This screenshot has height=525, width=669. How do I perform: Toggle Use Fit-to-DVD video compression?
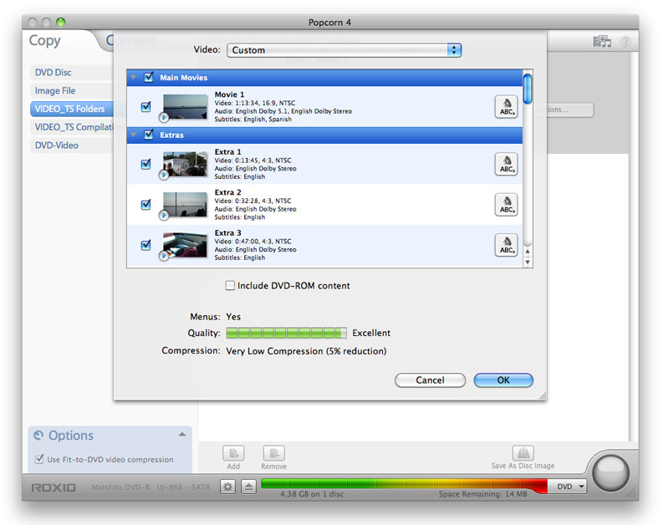click(x=39, y=459)
